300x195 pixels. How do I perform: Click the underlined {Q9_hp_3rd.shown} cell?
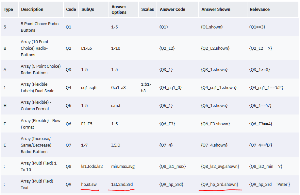tap(219, 184)
